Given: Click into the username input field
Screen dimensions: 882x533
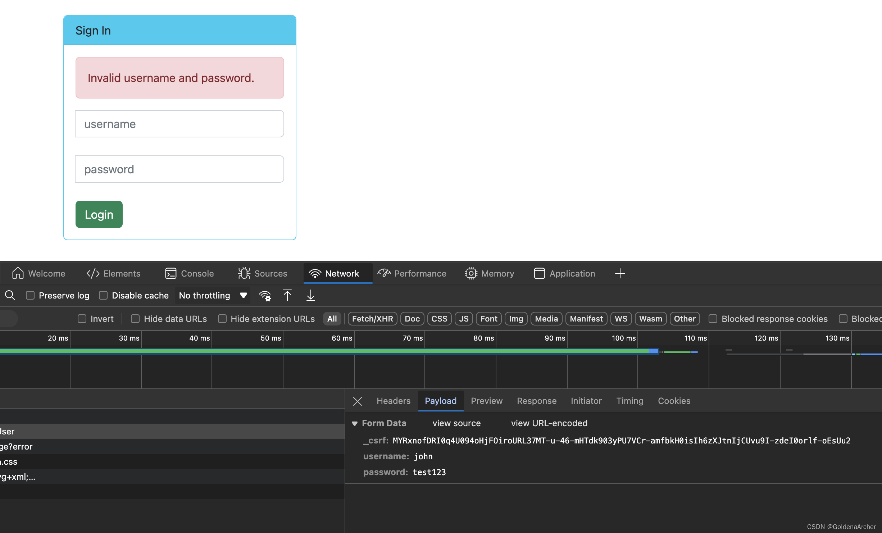Looking at the screenshot, I should (x=179, y=124).
